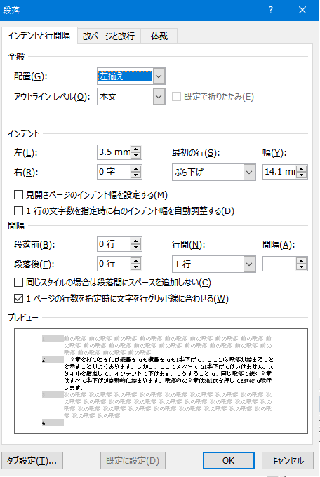The height and width of the screenshot is (477, 320).
Task: Click the 段落後 field showing 0 行
Action: coord(114,264)
